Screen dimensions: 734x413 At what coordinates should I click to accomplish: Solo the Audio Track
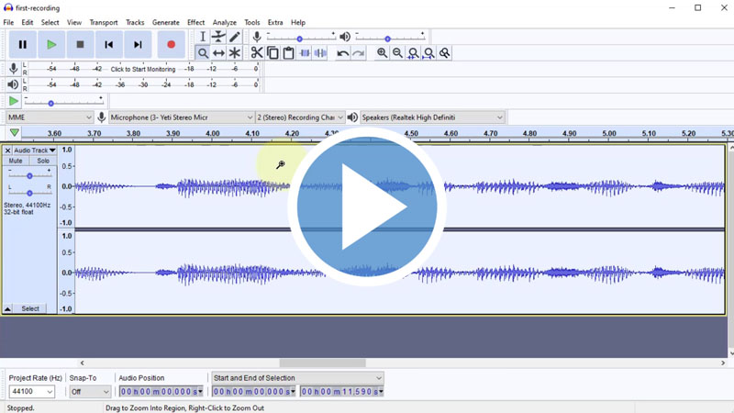[43, 161]
